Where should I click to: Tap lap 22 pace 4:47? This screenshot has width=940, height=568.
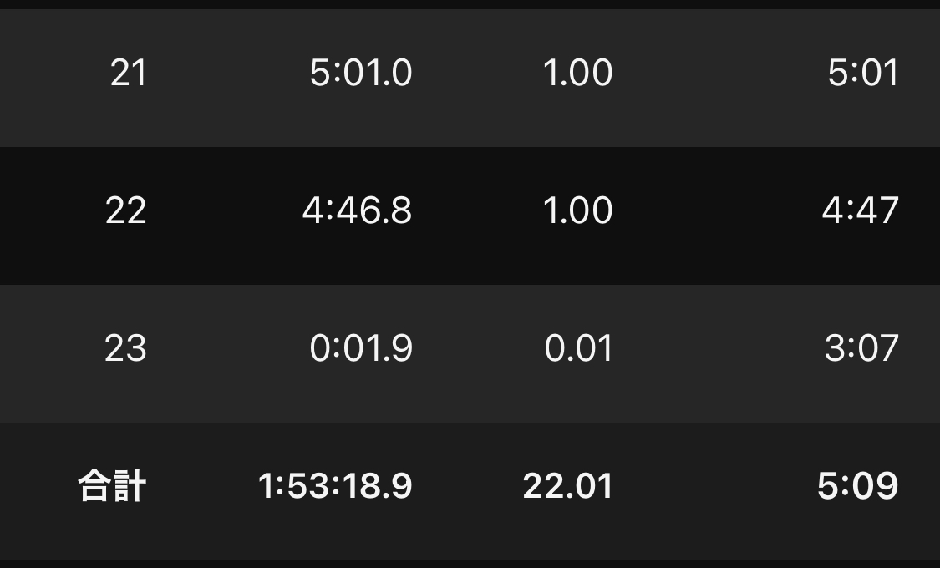(861, 210)
